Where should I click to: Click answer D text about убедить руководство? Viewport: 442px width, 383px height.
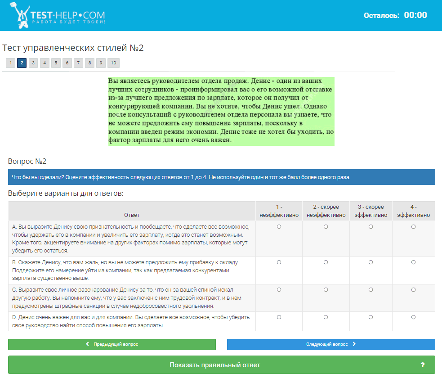point(131,321)
